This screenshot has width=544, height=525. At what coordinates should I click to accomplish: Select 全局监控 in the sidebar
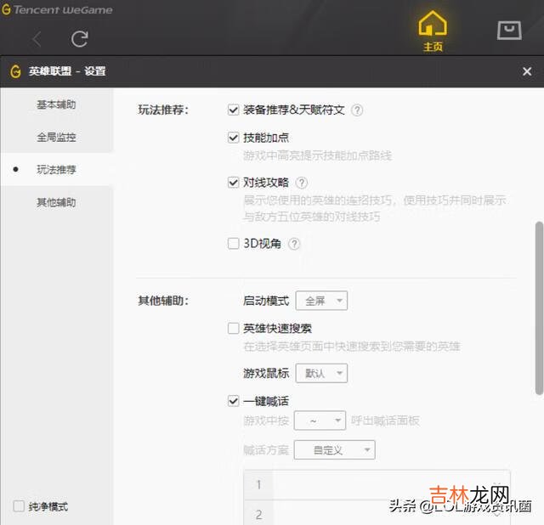[x=56, y=137]
